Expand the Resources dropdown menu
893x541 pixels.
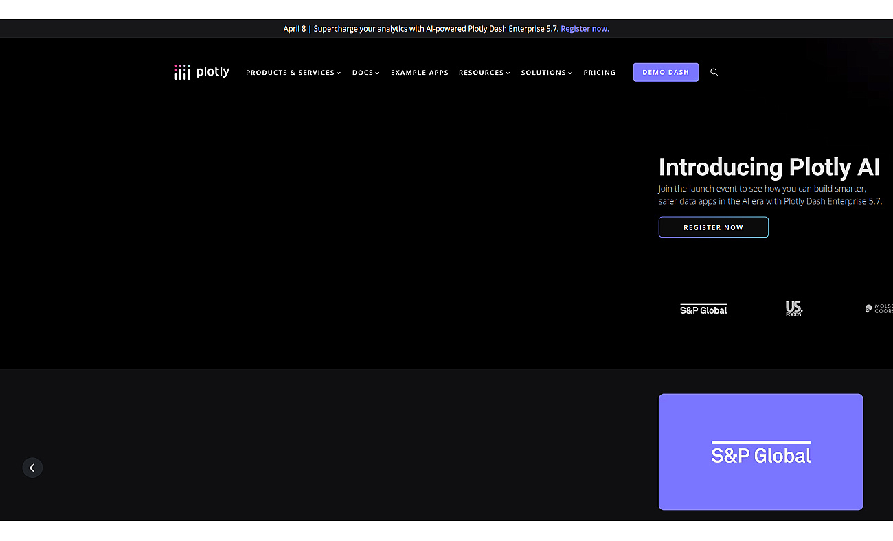pos(484,73)
